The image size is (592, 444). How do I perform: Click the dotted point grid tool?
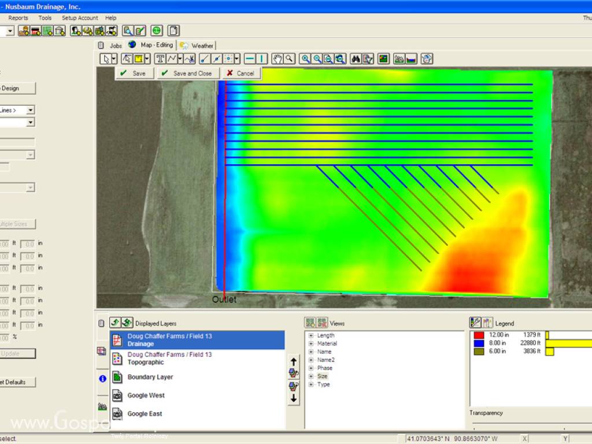tap(228, 59)
